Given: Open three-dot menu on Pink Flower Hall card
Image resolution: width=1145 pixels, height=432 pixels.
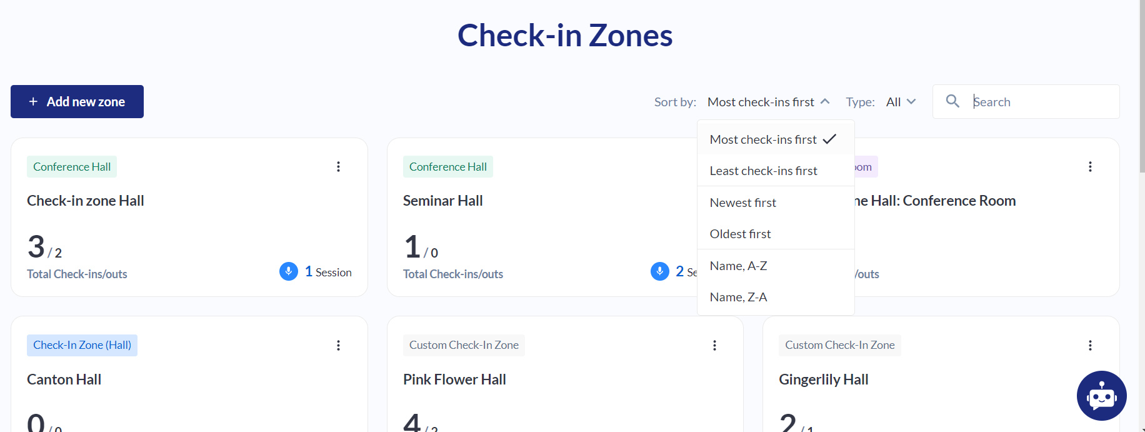Looking at the screenshot, I should (x=714, y=346).
